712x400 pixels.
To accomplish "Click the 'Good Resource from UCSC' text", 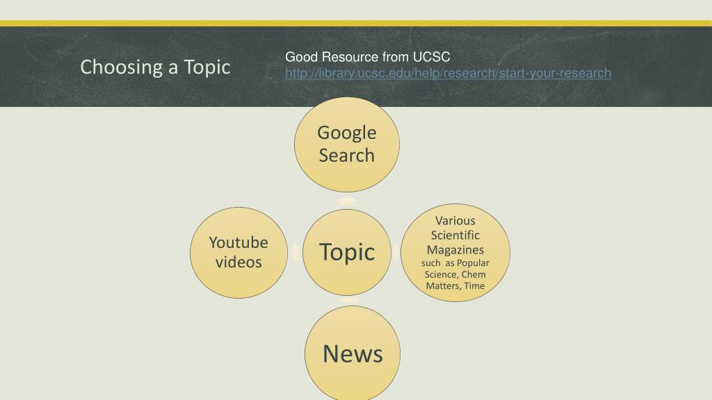I will coord(367,57).
